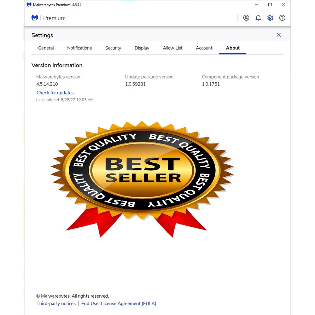Click the Check for updates link
Viewport: 315px width, 315px height.
(x=55, y=93)
